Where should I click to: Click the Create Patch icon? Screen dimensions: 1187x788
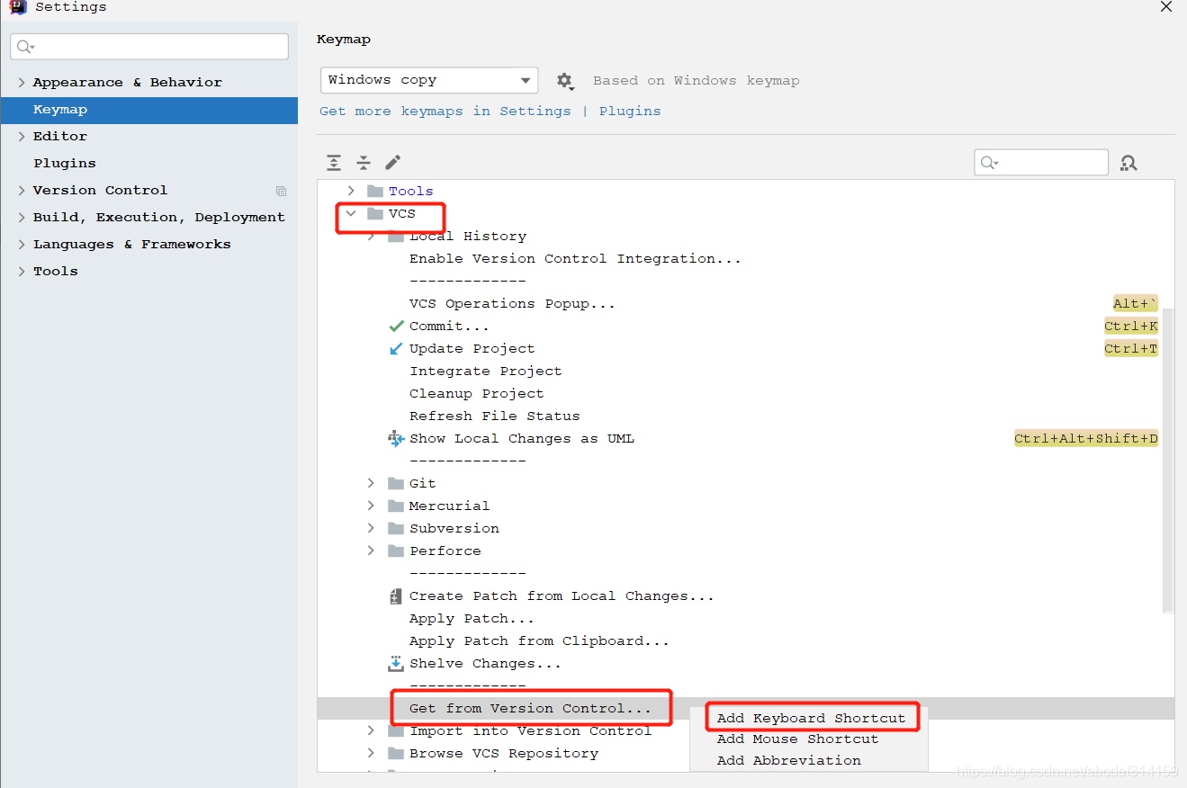396,595
